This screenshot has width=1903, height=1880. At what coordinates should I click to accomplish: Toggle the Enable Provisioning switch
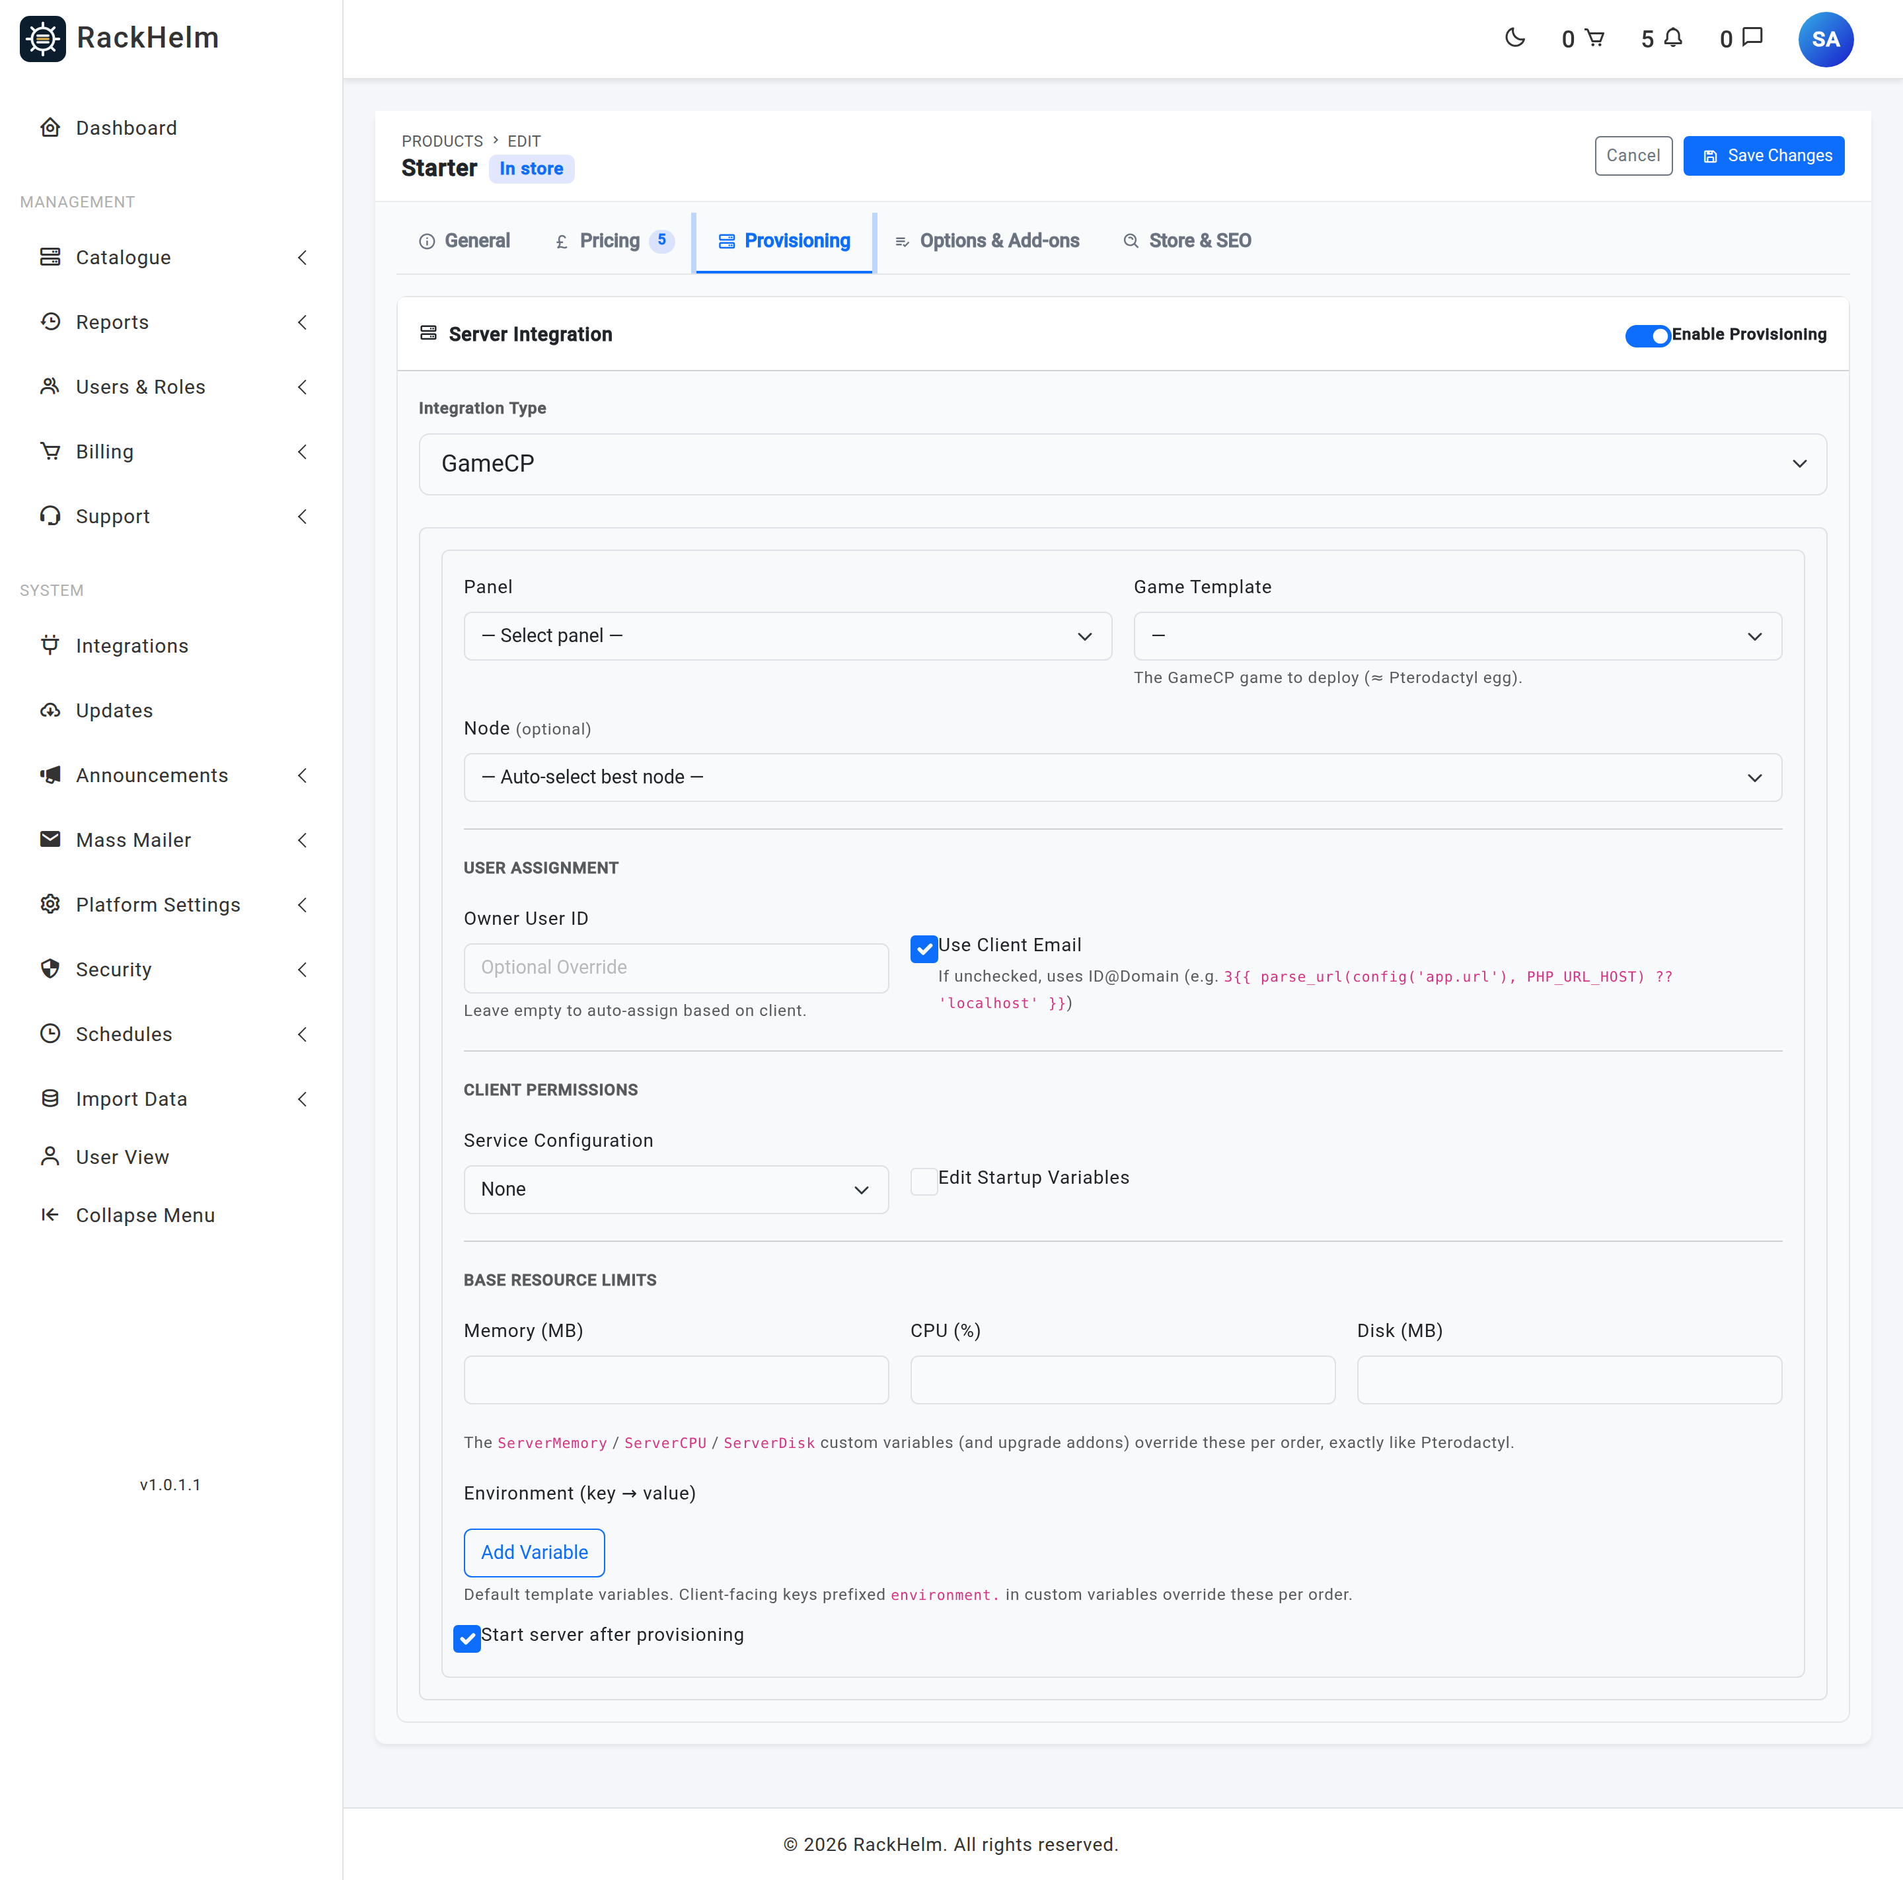pos(1648,335)
